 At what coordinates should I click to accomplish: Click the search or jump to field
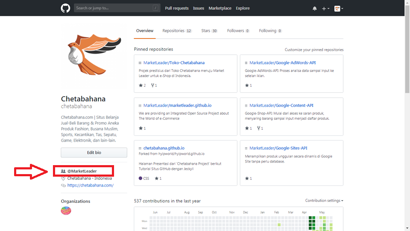(x=117, y=8)
